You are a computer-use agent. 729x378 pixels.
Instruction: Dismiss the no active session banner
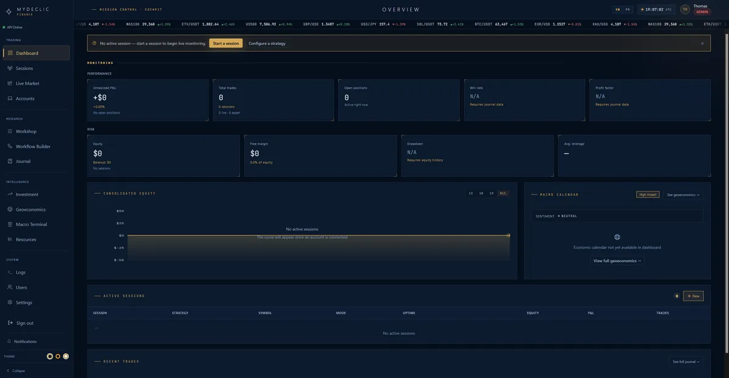pos(702,43)
